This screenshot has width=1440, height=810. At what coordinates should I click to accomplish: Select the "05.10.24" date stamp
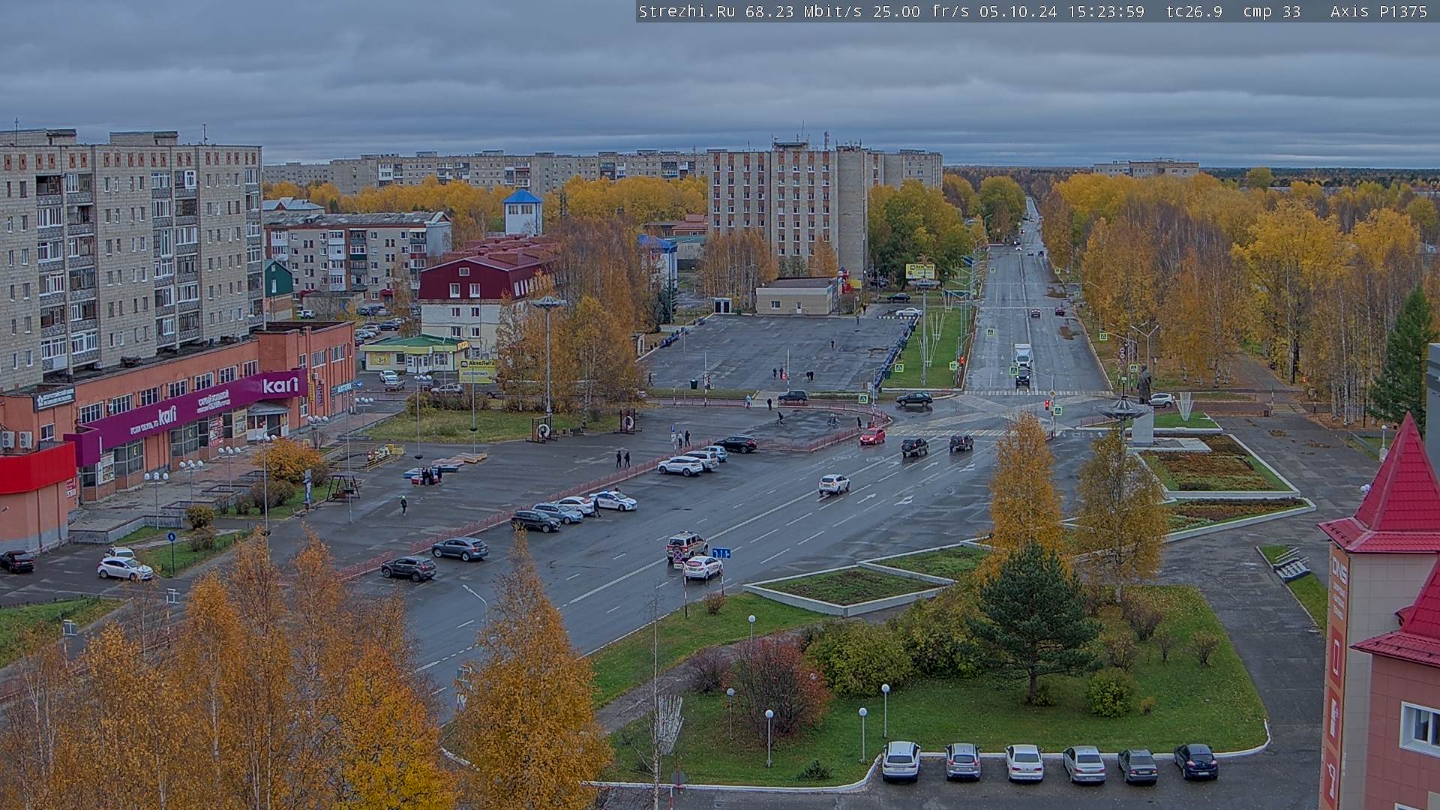pos(1018,11)
